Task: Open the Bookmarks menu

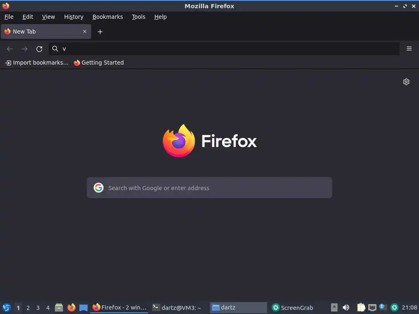Action: click(108, 17)
